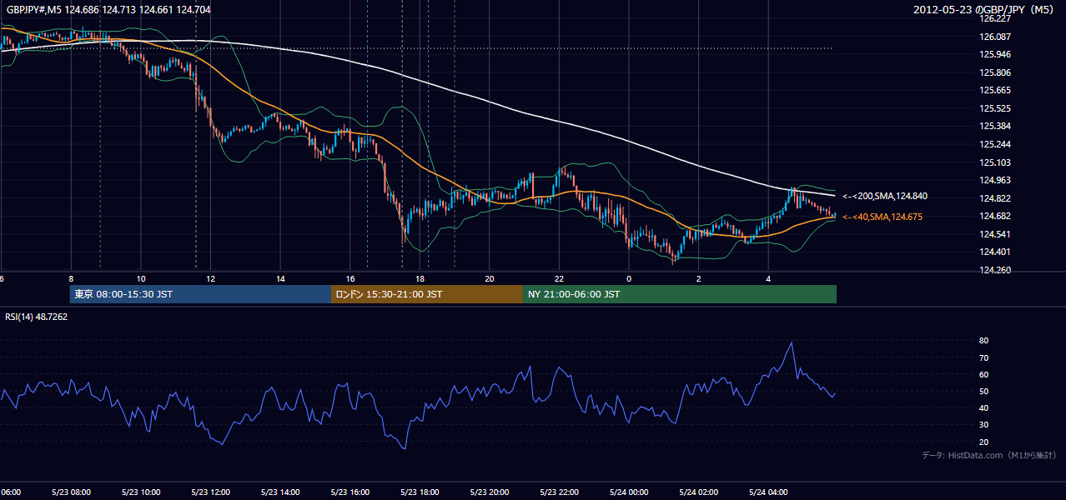The image size is (1066, 500).
Task: Click the 東京 08:00-15:30 JST session bar
Action: 201,294
